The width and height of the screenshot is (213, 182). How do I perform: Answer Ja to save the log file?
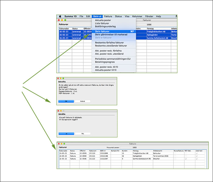(66, 134)
